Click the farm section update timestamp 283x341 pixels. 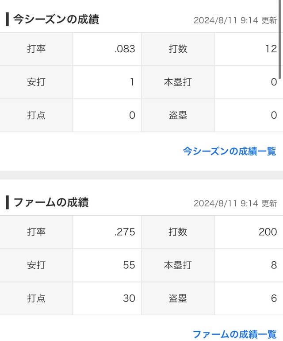click(x=235, y=204)
